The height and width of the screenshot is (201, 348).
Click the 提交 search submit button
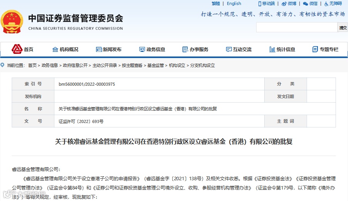click(x=343, y=27)
